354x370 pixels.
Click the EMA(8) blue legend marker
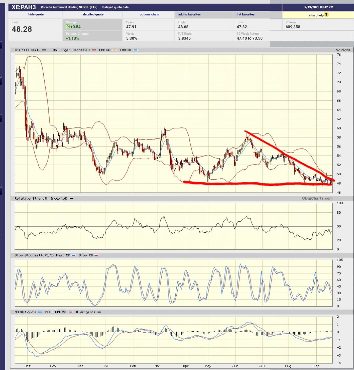coord(135,50)
